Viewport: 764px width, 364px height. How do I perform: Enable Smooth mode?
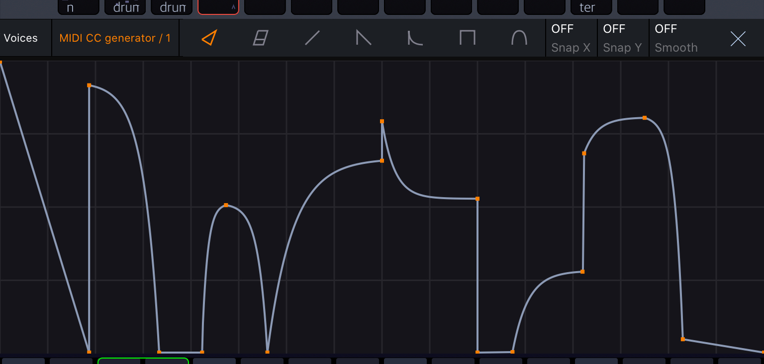(x=676, y=38)
